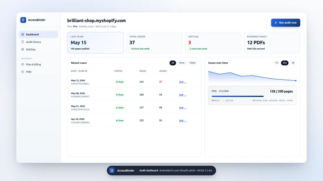Screen dimensions: 323x181
Task: Open PDF for May 08, 2026 scan
Action: [182, 95]
